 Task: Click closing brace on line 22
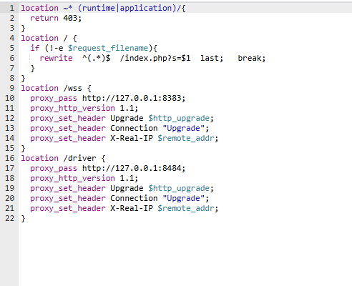tap(23, 218)
